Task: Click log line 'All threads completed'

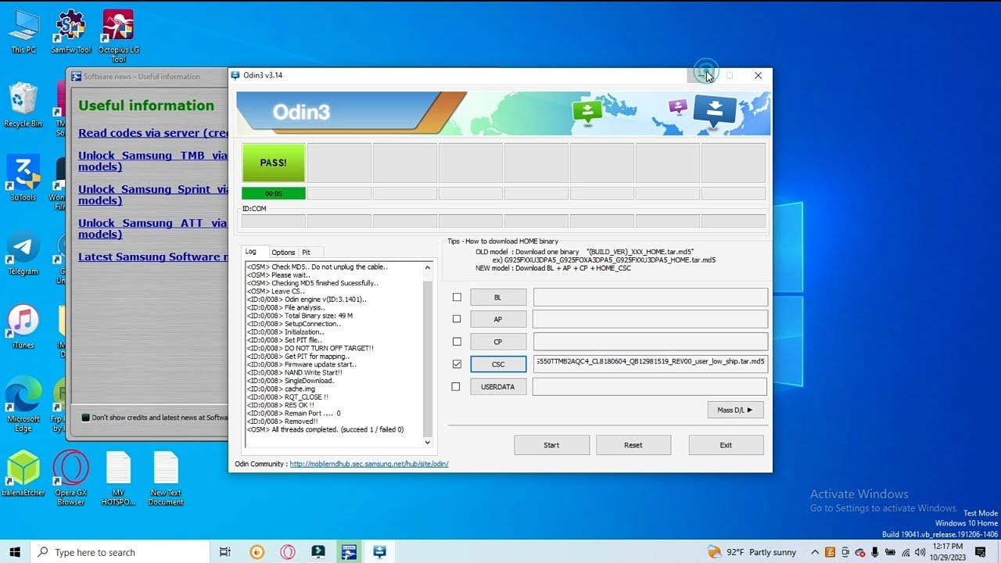Action: click(x=325, y=429)
